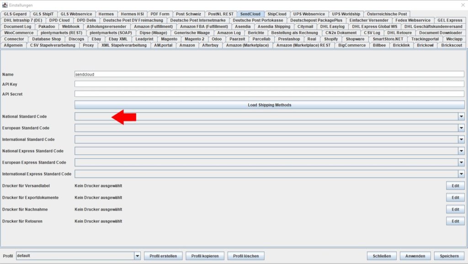Open the DHL Easylog tab
This screenshot has width=468, height=264.
point(332,26)
